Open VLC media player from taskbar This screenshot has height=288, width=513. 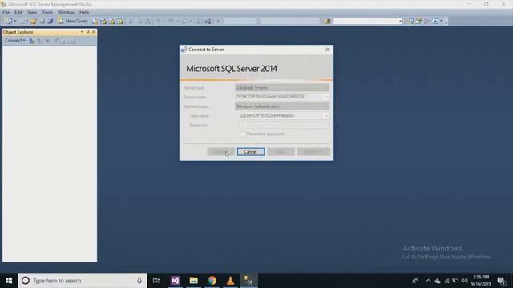pos(230,281)
